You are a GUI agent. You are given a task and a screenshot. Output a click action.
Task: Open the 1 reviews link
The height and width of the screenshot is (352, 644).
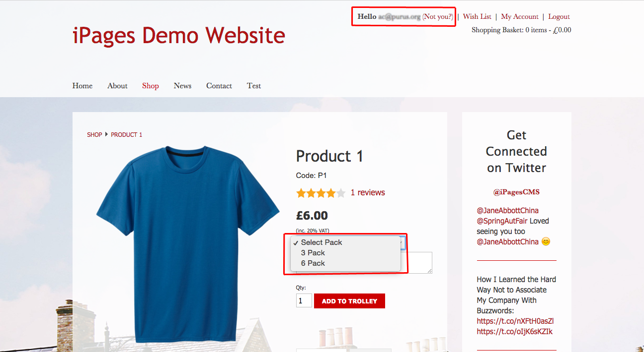tap(368, 193)
